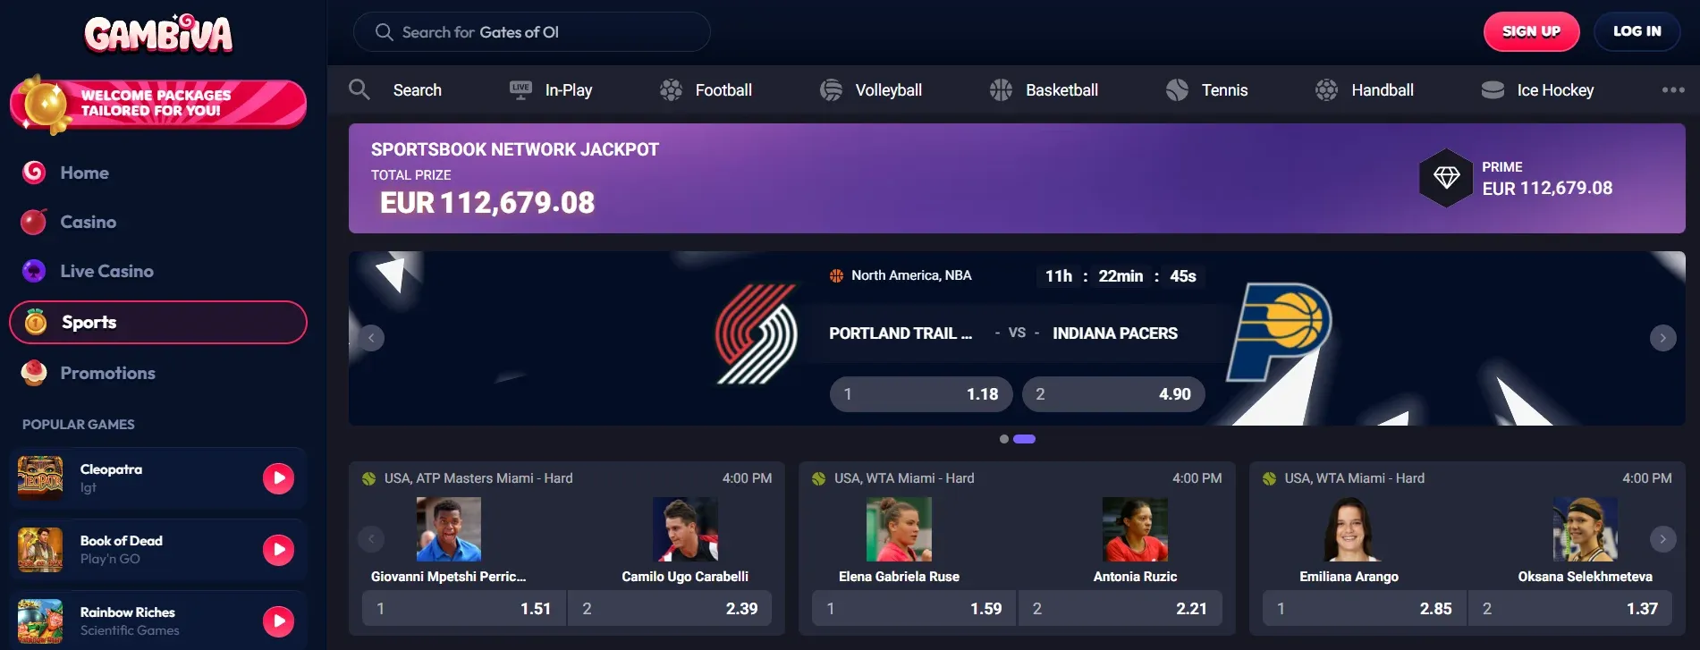Click the Home swirl icon
Viewport: 1700px width, 650px height.
coord(34,172)
